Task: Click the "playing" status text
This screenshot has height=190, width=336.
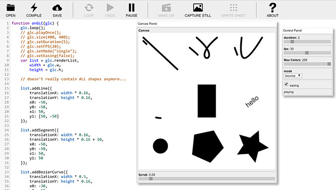Action: click(288, 92)
